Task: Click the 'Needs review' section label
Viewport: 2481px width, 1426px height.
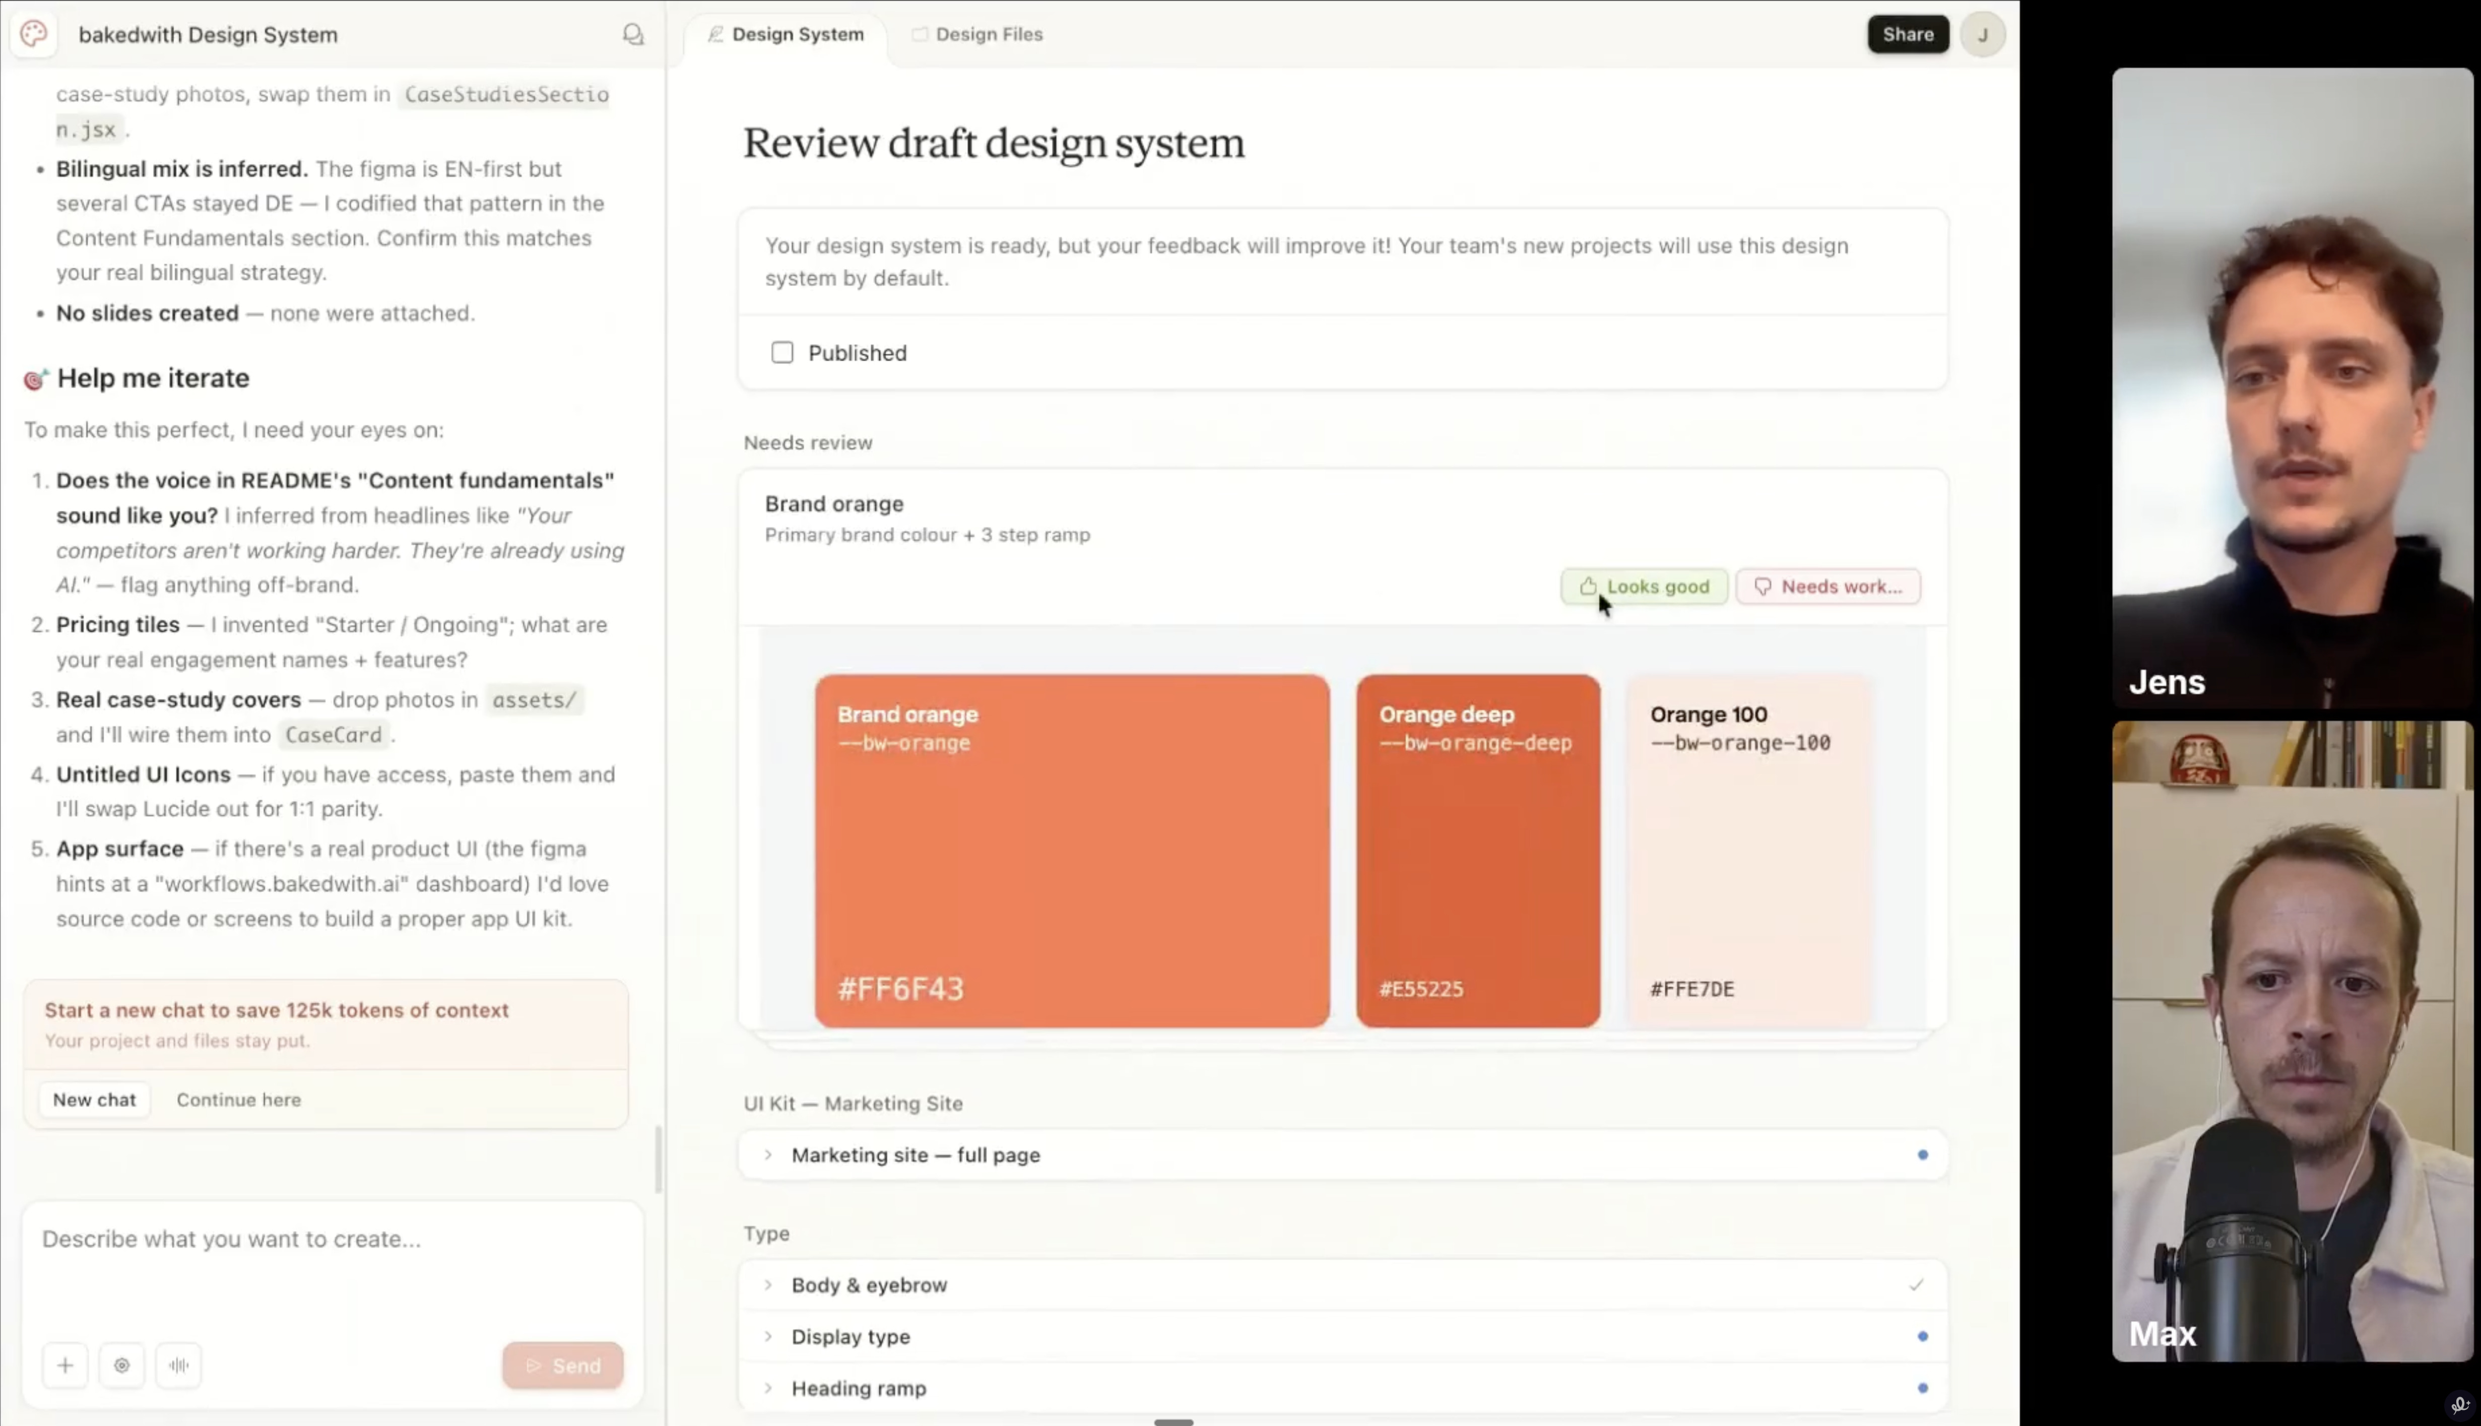Action: coord(808,443)
